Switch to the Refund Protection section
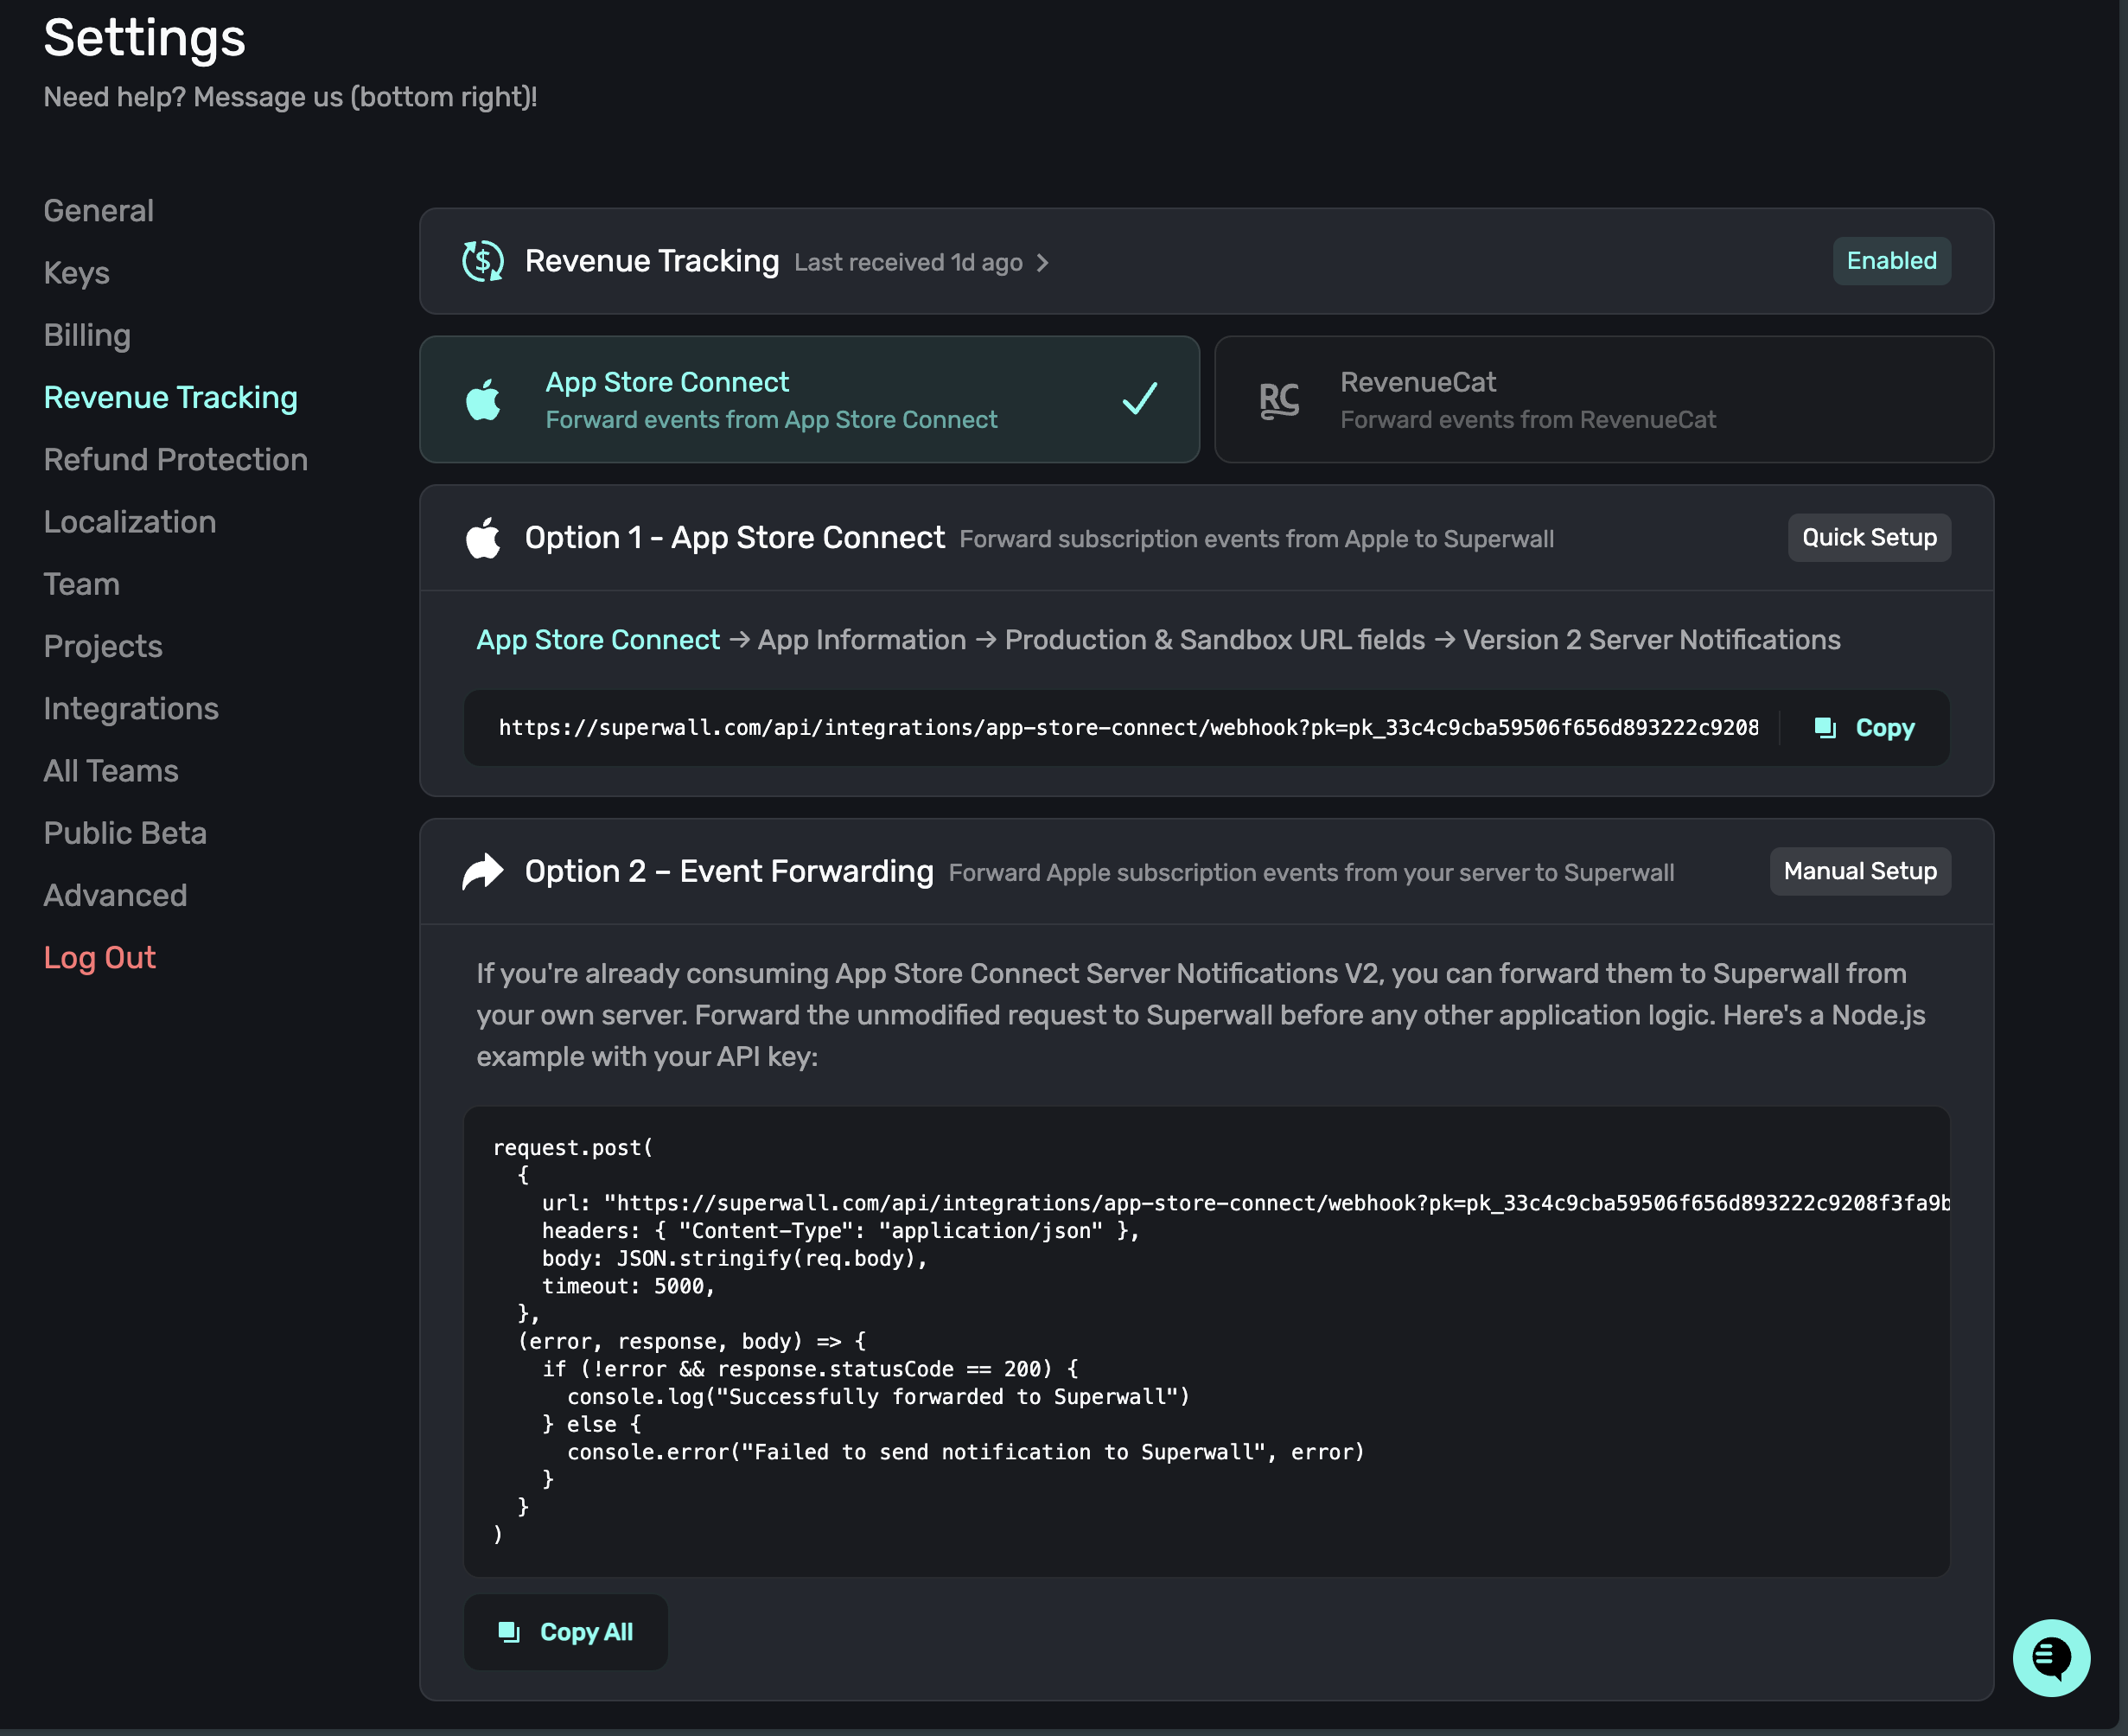 click(x=175, y=459)
